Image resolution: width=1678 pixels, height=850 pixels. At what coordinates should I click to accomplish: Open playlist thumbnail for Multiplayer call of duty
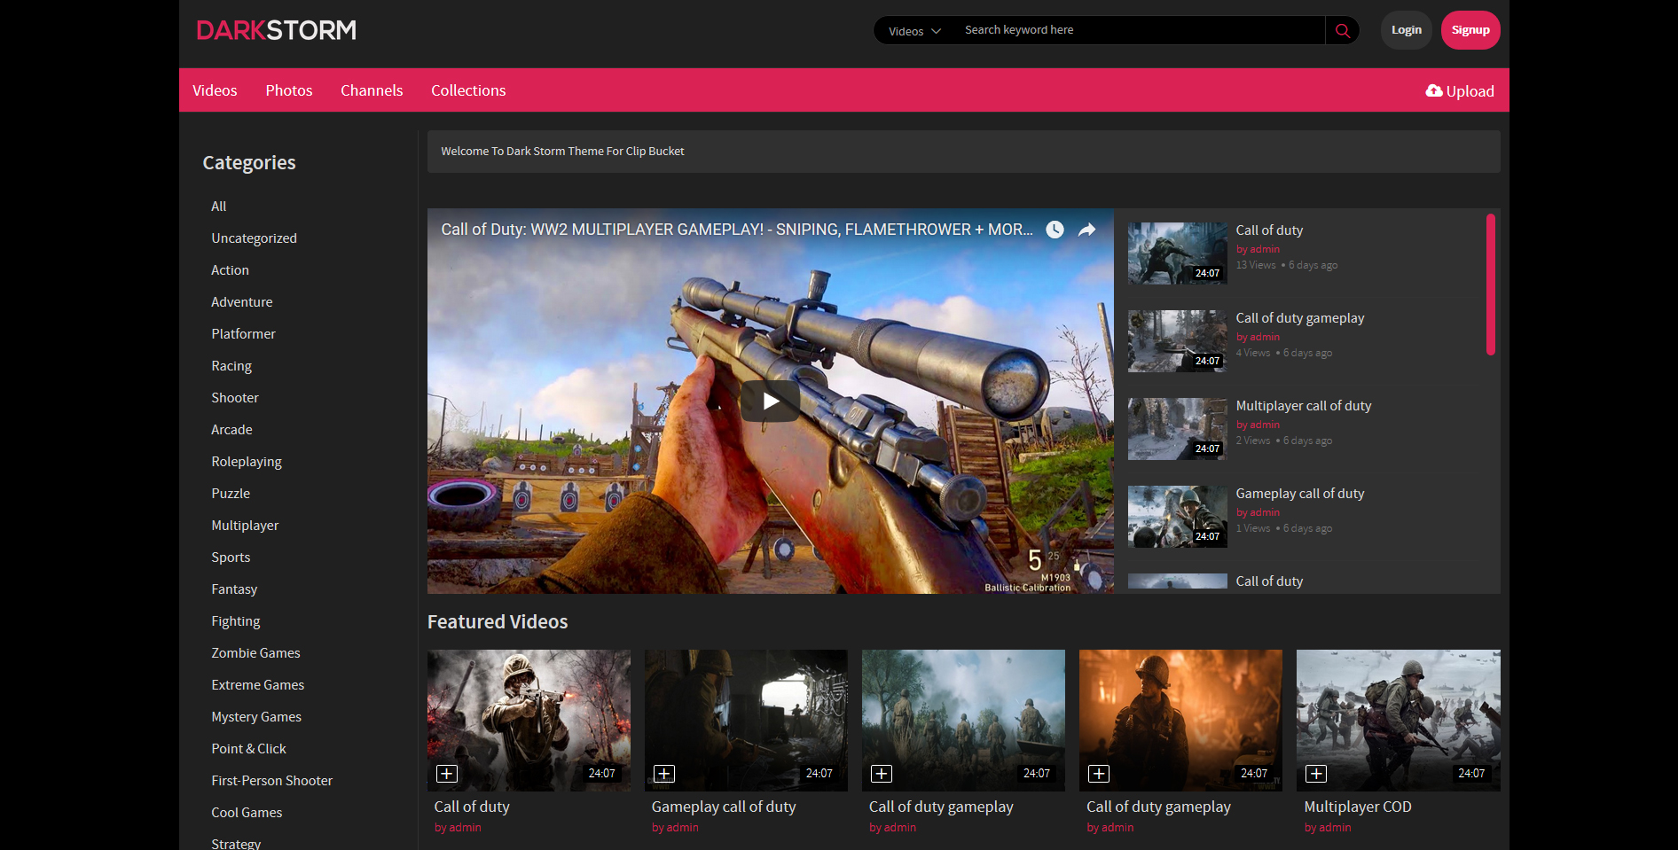click(1178, 429)
